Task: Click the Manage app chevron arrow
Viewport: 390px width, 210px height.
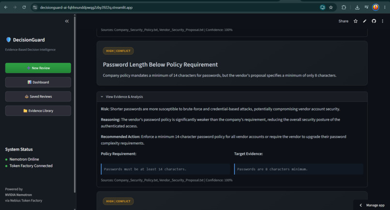Action: (x=360, y=205)
